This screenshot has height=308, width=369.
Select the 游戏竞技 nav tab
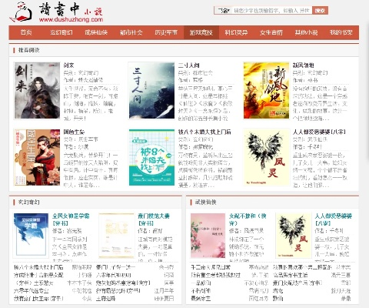pos(201,32)
